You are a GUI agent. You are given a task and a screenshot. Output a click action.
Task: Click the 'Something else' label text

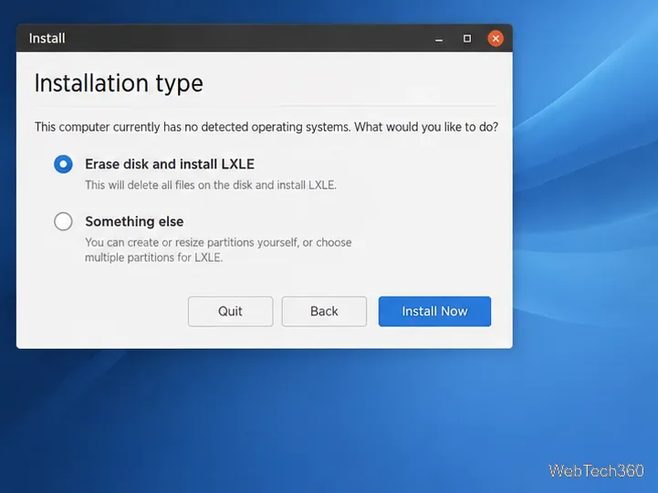click(134, 221)
